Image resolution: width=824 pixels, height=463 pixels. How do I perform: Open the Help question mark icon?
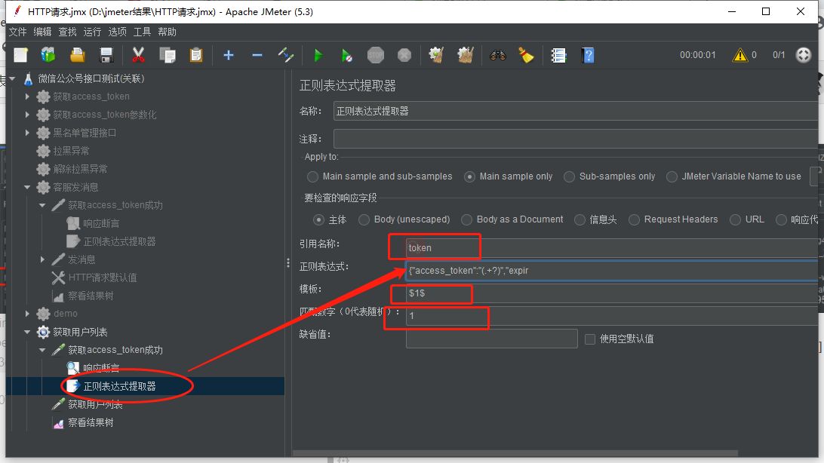coord(588,55)
